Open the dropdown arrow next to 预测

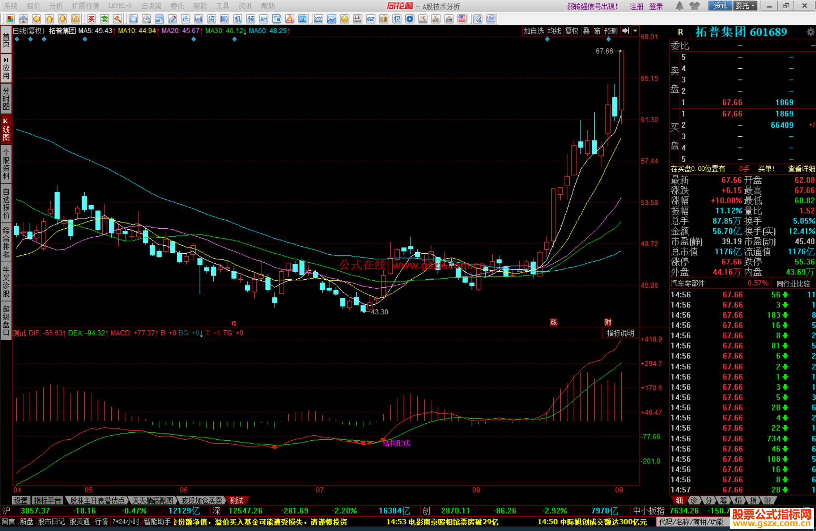pyautogui.click(x=635, y=31)
